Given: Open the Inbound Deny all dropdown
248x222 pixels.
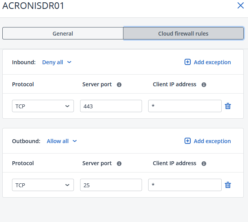Looking at the screenshot, I should (57, 62).
